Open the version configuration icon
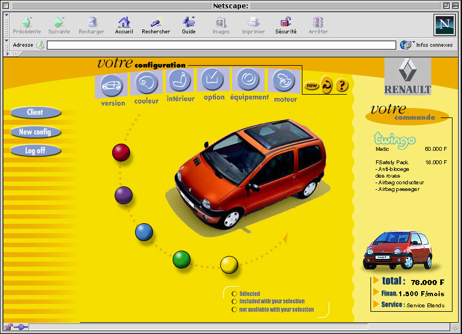This screenshot has height=334, width=462. coord(112,85)
